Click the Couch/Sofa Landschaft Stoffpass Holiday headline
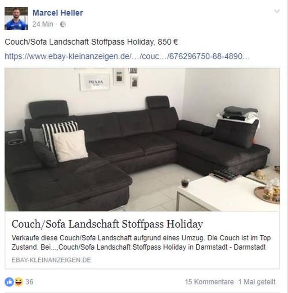This screenshot has height=293, width=288. pyautogui.click(x=107, y=224)
